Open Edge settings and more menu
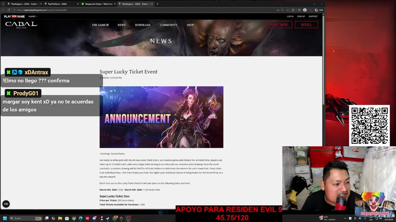This screenshot has width=396, height=222. click(x=310, y=10)
